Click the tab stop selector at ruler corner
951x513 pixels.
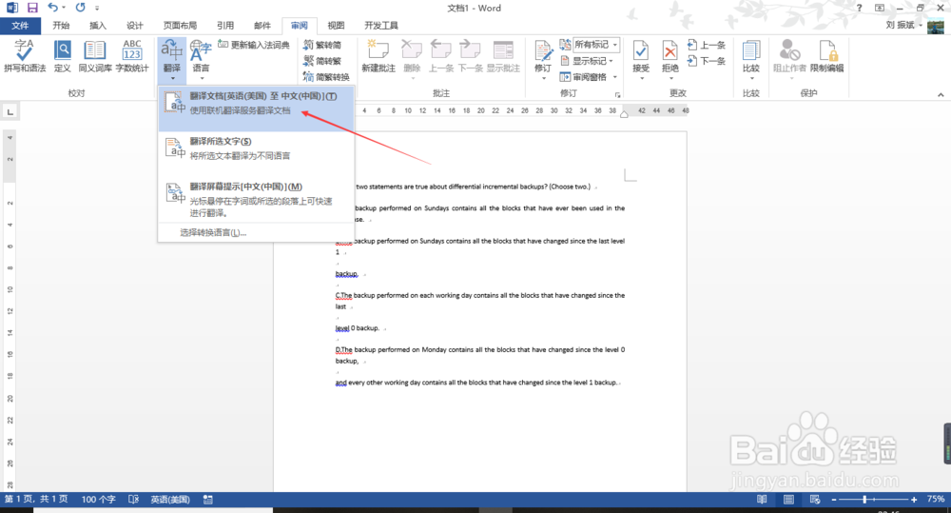point(10,111)
